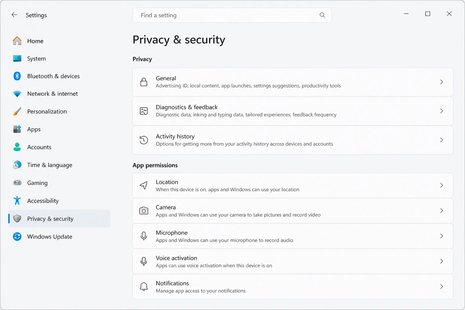Open Microphone app permissions

(x=293, y=236)
